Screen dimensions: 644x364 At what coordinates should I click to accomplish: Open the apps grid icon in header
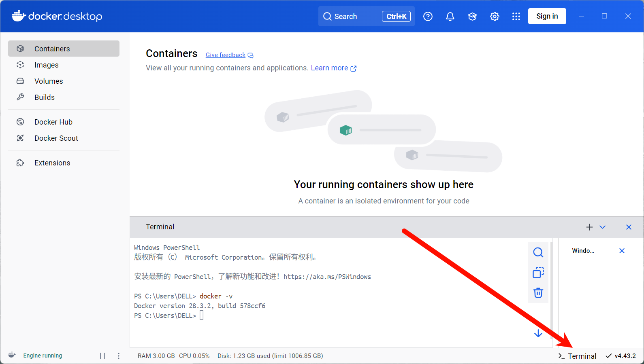coord(516,16)
